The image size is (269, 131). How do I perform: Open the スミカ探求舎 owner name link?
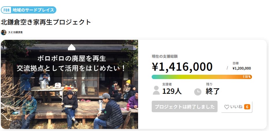(x=15, y=32)
